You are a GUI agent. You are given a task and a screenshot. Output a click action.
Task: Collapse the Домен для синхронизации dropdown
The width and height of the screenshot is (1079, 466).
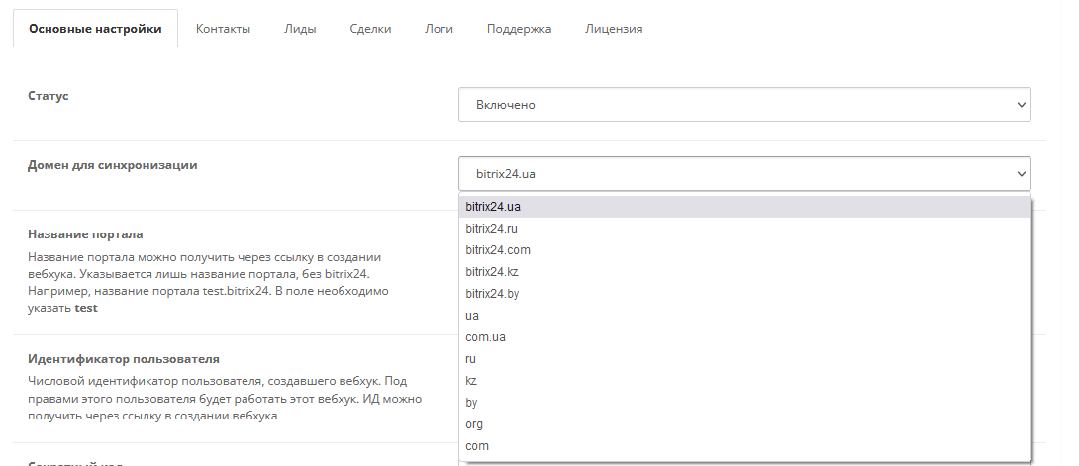click(744, 174)
